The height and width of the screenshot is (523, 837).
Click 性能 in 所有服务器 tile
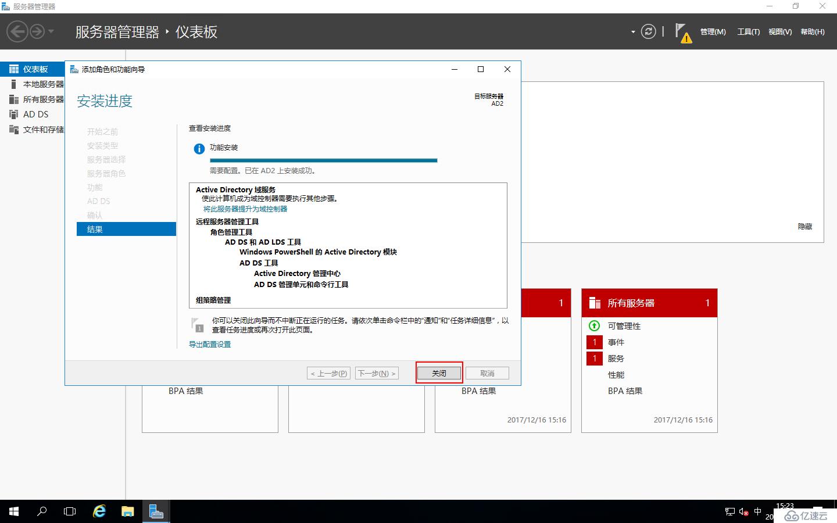pos(616,375)
